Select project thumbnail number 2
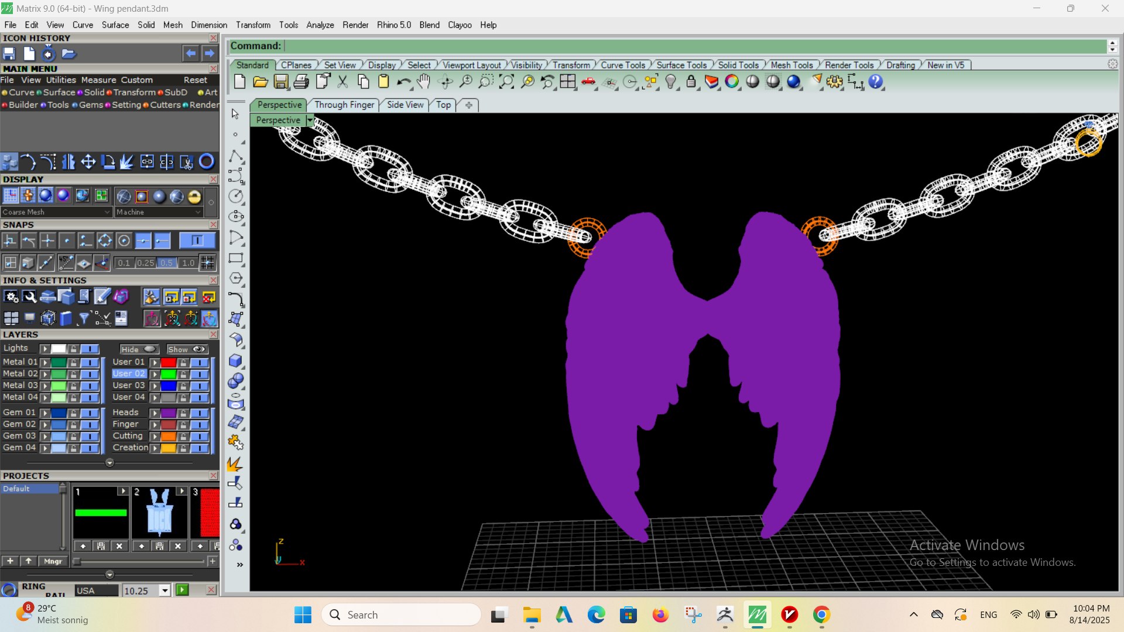Image resolution: width=1124 pixels, height=632 pixels. pos(159,513)
